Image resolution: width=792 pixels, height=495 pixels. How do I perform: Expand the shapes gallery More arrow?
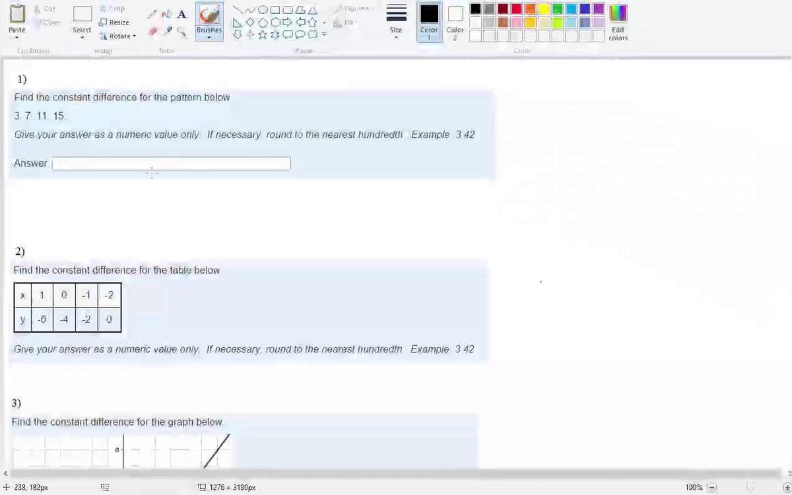(x=324, y=34)
